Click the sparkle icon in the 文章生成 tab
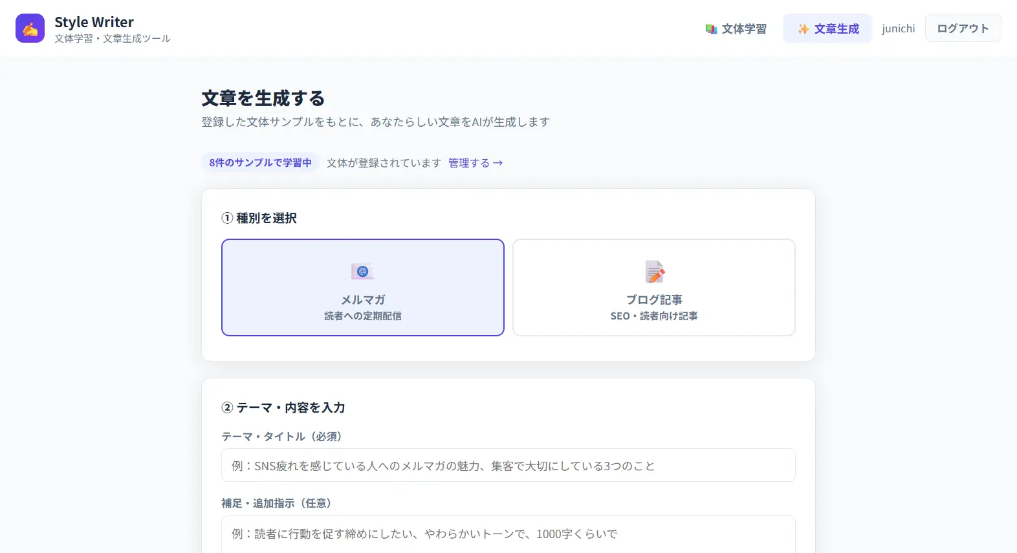1017x553 pixels. click(803, 29)
